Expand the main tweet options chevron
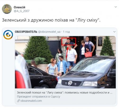The image size is (119, 109). (x=116, y=7)
